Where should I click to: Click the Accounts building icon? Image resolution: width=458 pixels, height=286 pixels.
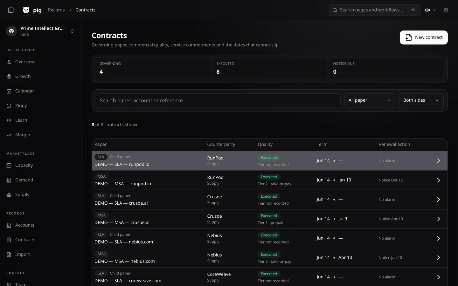pyautogui.click(x=9, y=225)
